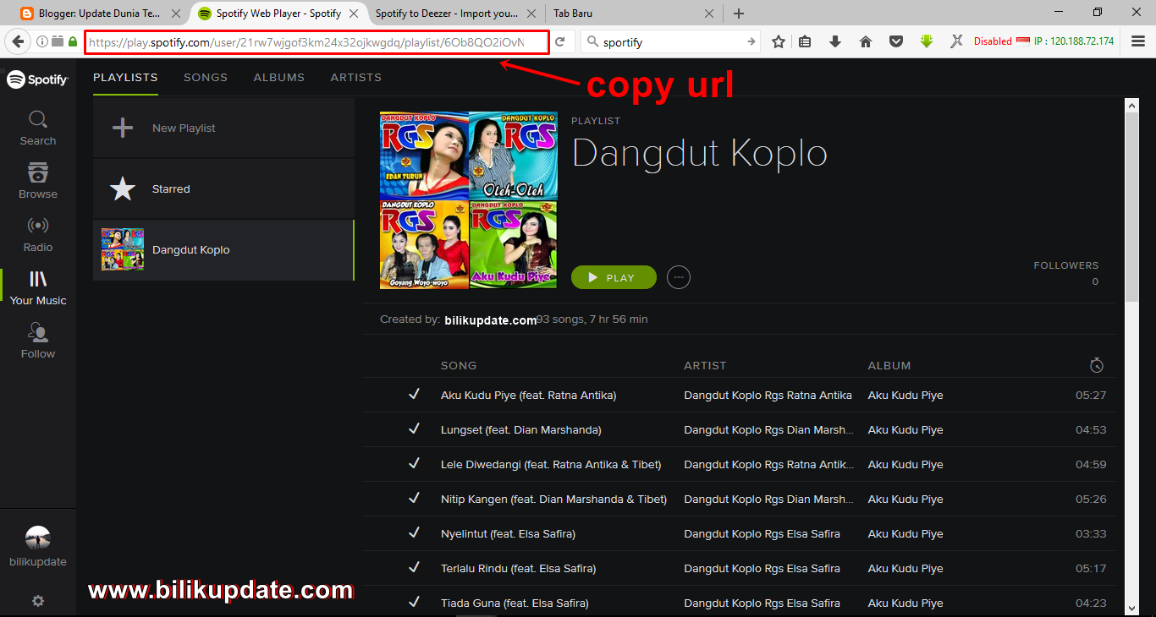Open a new browser tab
This screenshot has height=617, width=1156.
tap(739, 14)
